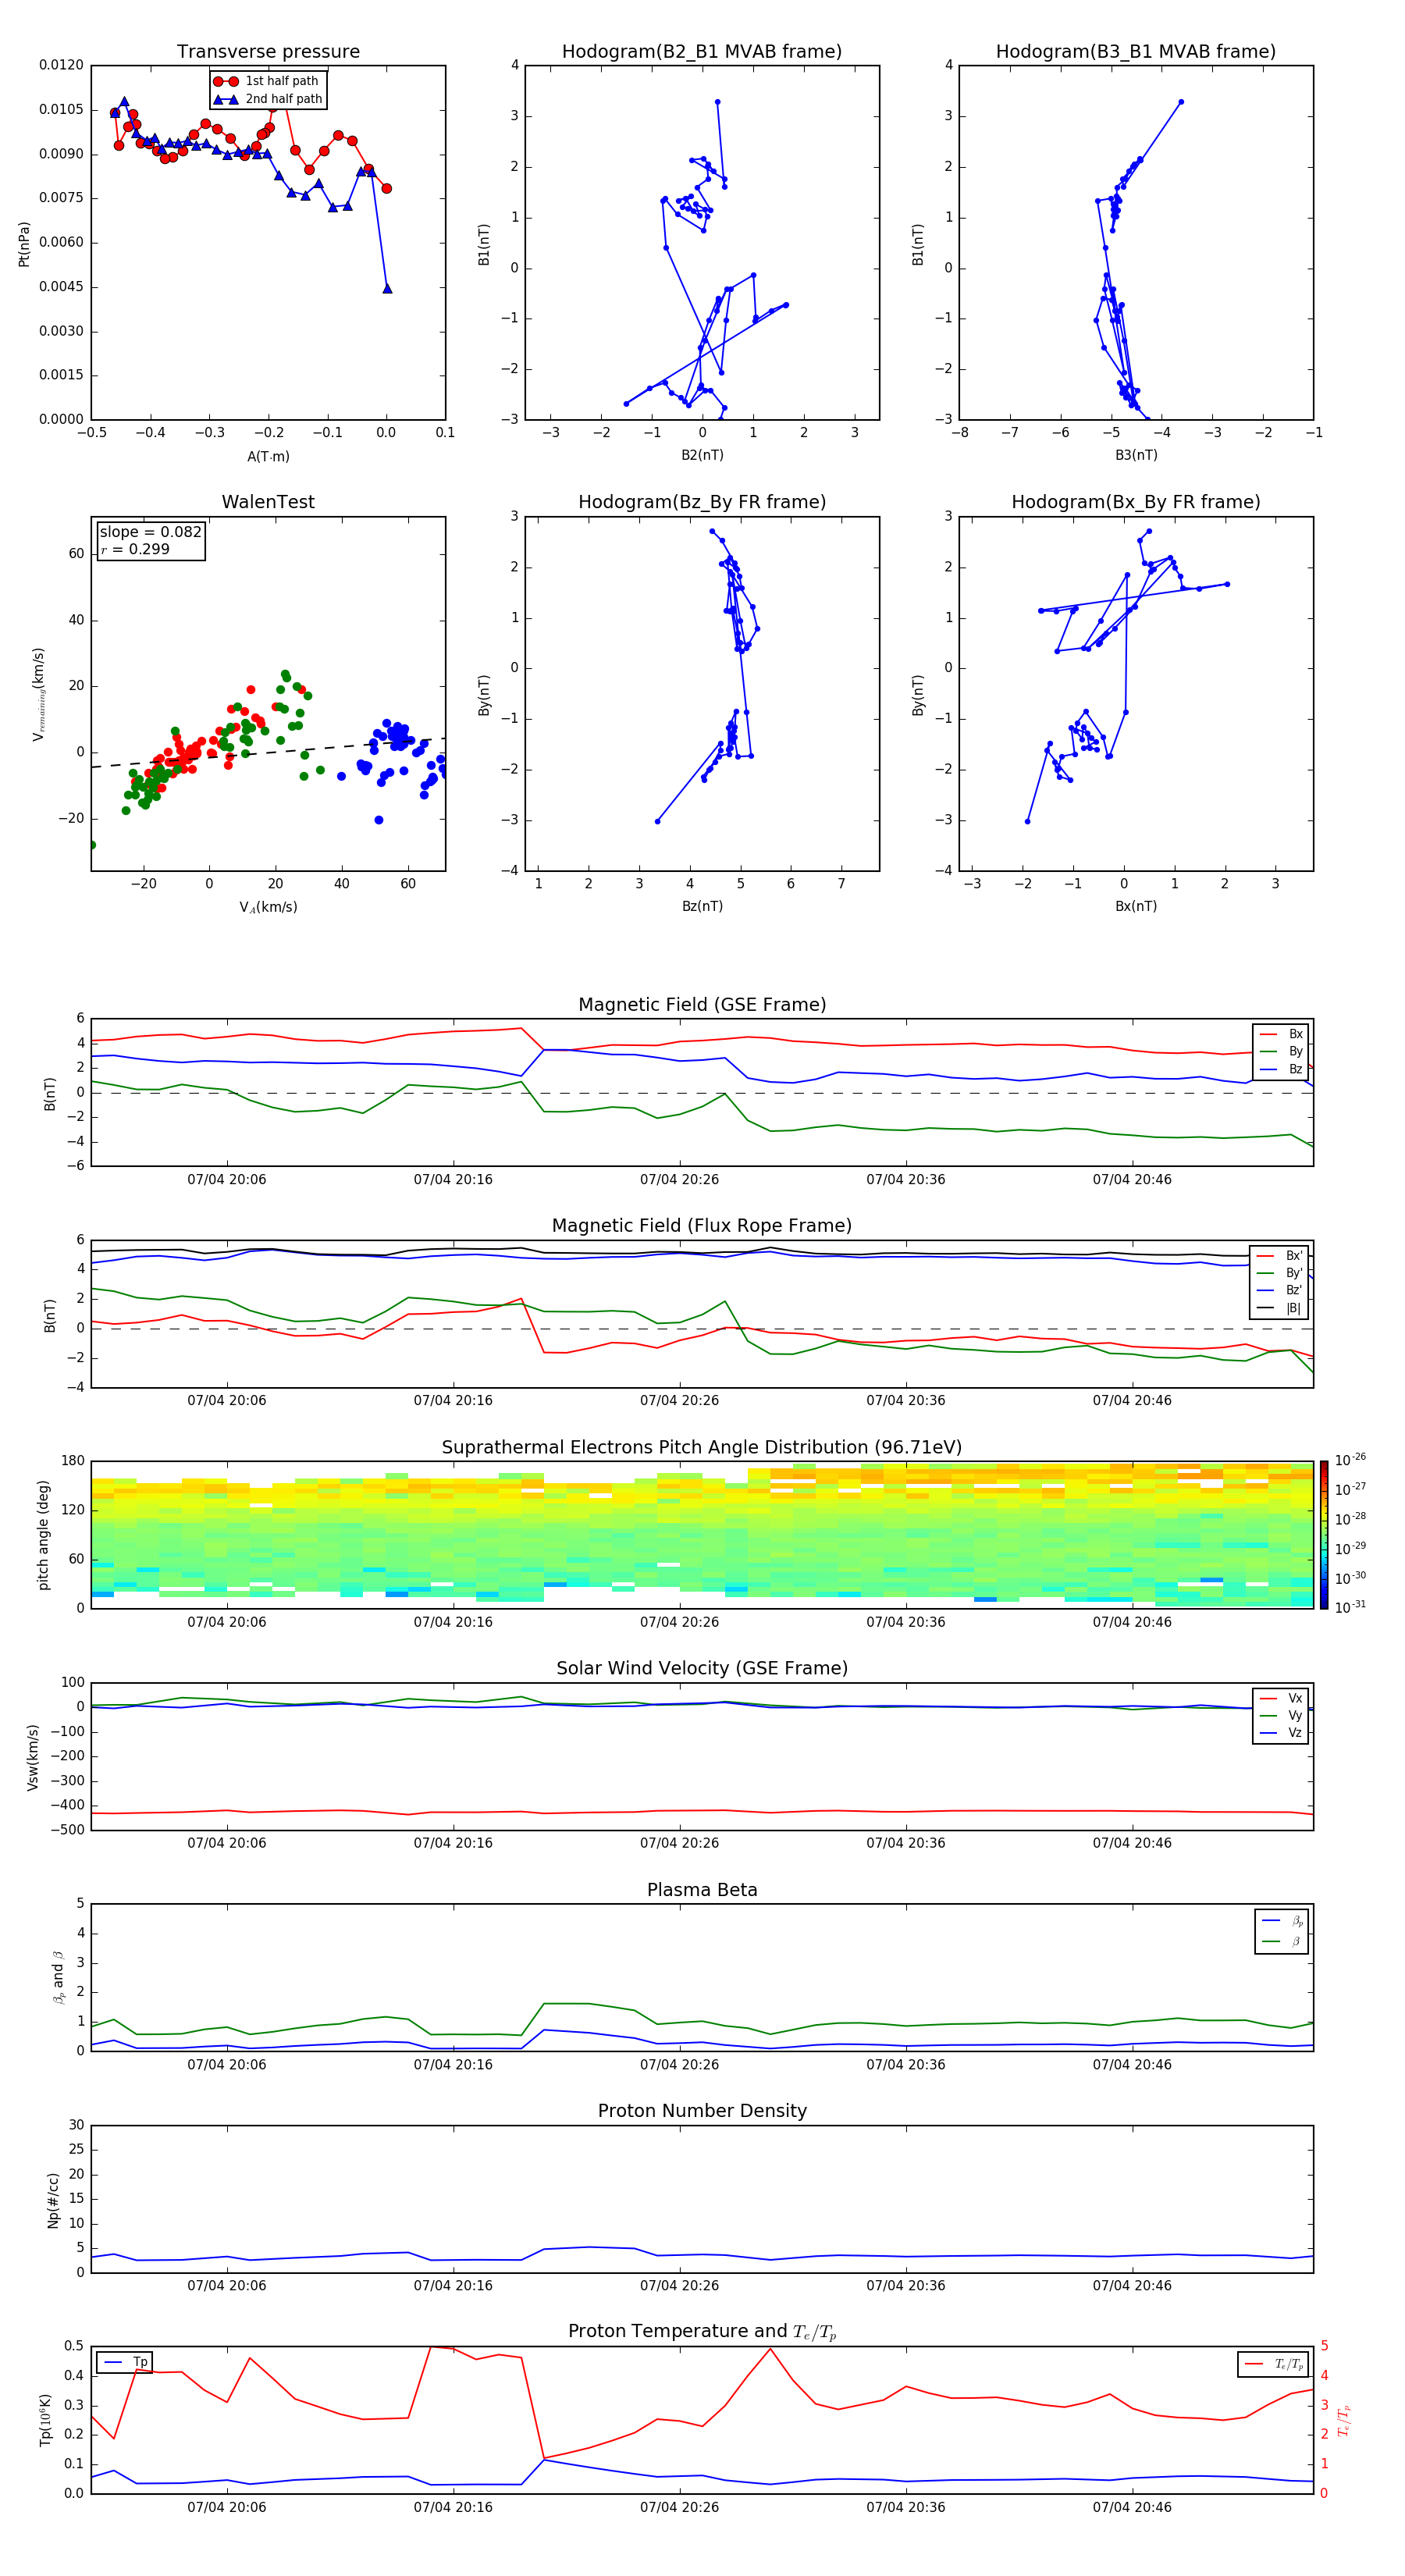Click "07/04 20:46" tick under Proton Temperature plot
This screenshot has height=2576, width=1405.
click(x=1132, y=2507)
